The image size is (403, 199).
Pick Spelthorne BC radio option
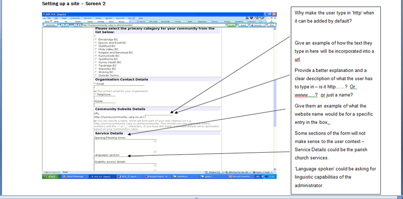pos(96,59)
